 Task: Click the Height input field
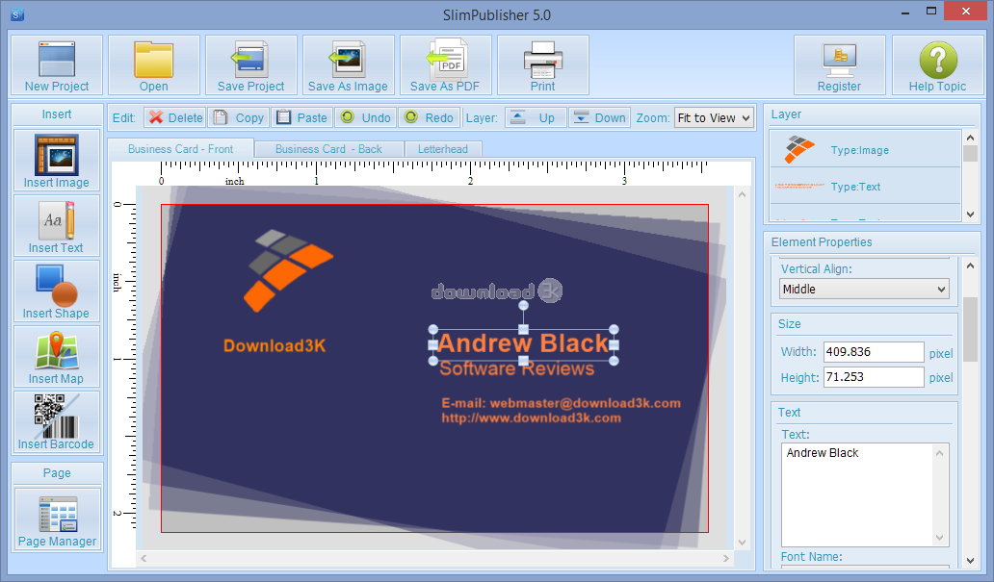(x=874, y=377)
